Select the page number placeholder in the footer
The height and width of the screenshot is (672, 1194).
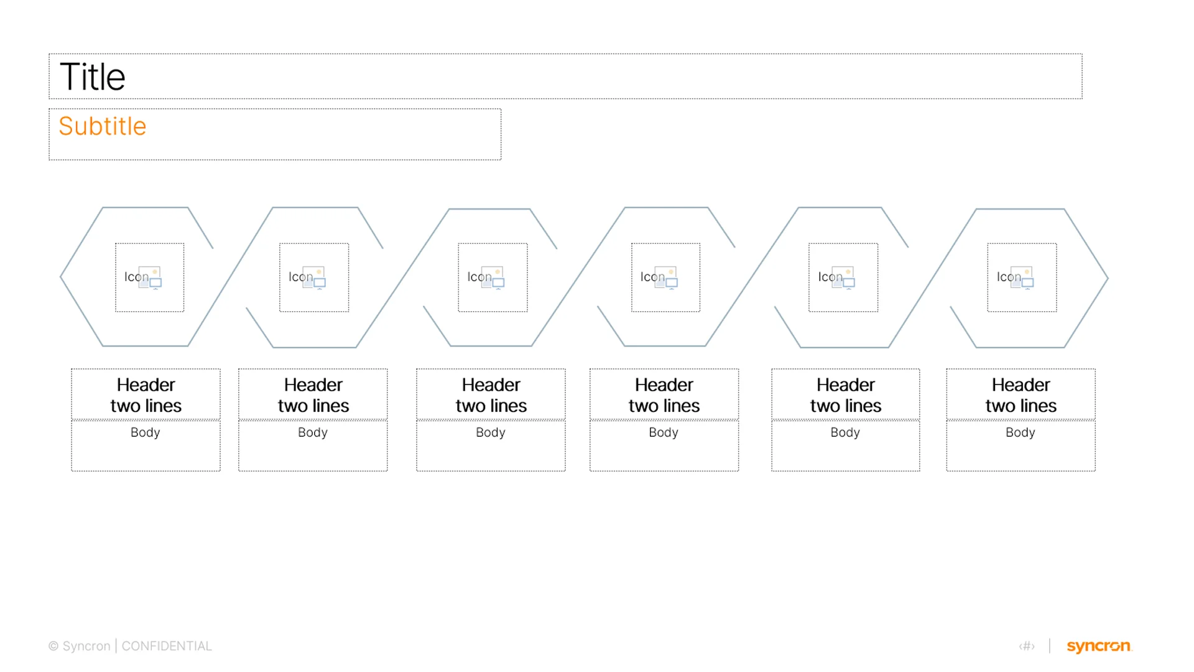coord(1026,646)
